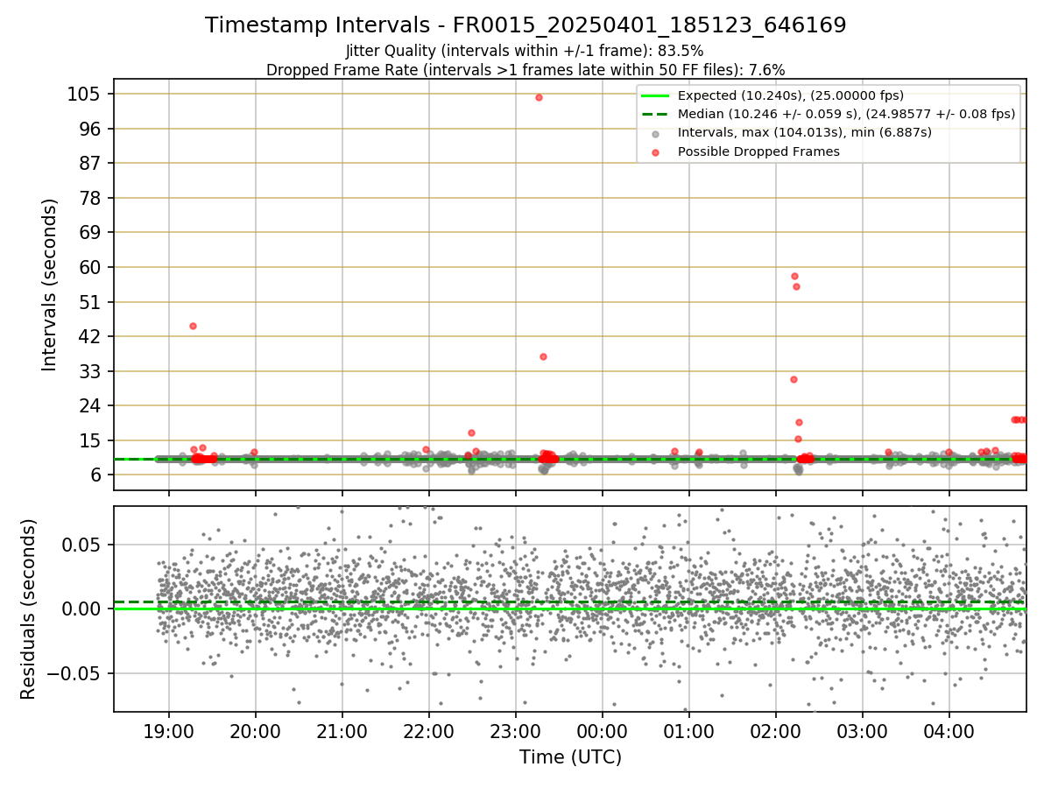The height and width of the screenshot is (788, 1051).
Task: Click the 'Intervals, max (104.013s)' legend entry
Action: (805, 132)
